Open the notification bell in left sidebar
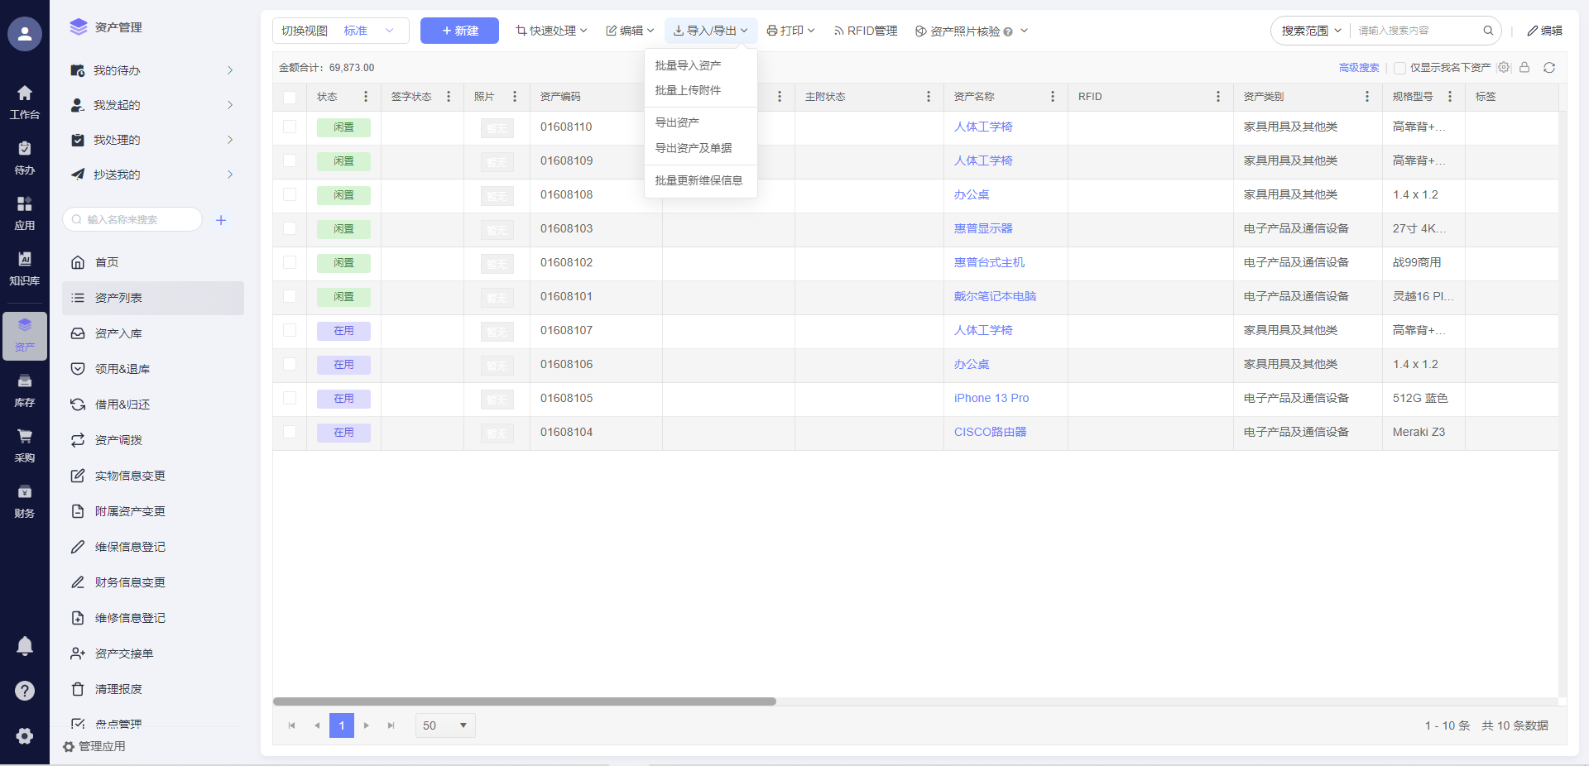This screenshot has width=1589, height=766. (25, 646)
